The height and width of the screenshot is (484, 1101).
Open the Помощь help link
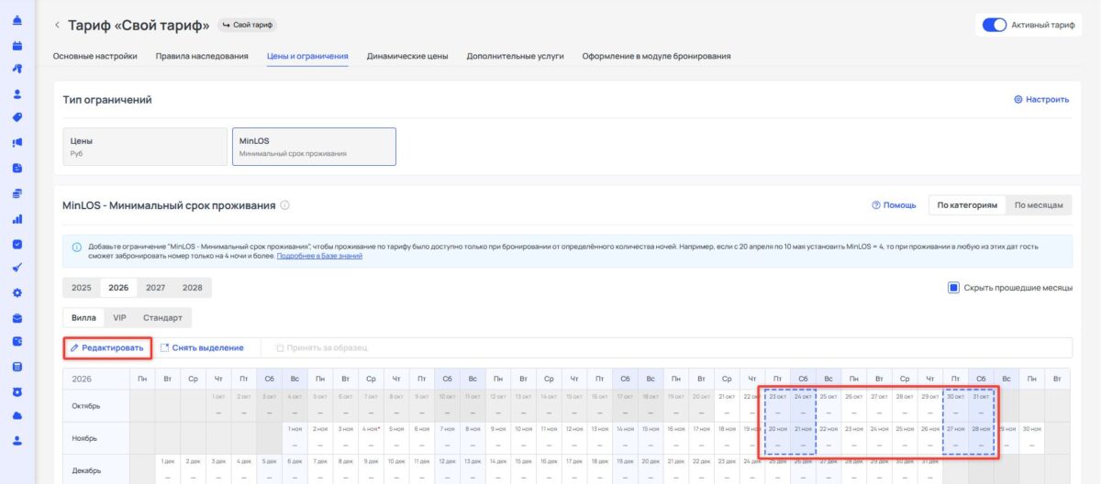(x=894, y=205)
